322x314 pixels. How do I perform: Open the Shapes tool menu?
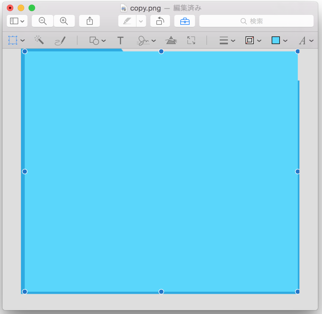click(94, 41)
